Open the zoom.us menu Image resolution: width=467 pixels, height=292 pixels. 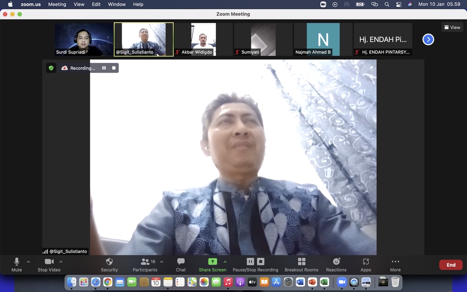tap(31, 4)
